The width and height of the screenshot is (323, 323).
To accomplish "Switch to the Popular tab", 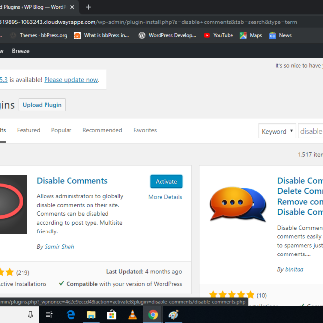I will [61, 130].
